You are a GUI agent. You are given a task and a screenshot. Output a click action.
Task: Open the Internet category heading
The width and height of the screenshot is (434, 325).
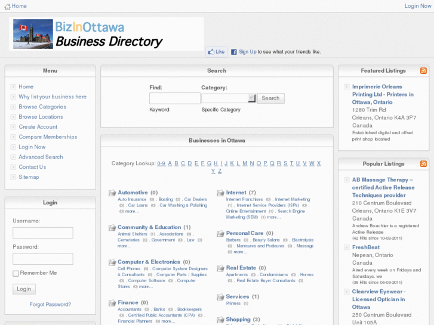[236, 193]
